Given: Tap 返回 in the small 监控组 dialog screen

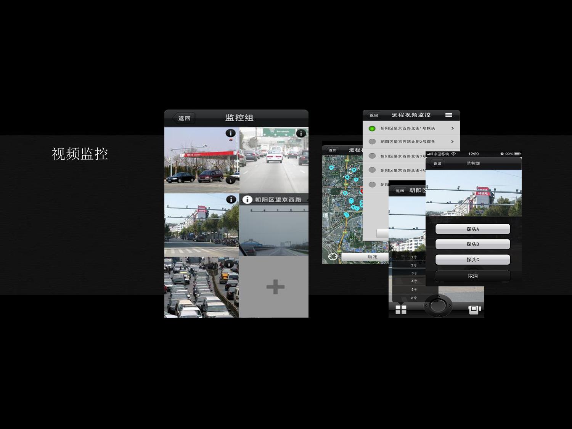Looking at the screenshot, I should pos(437,163).
